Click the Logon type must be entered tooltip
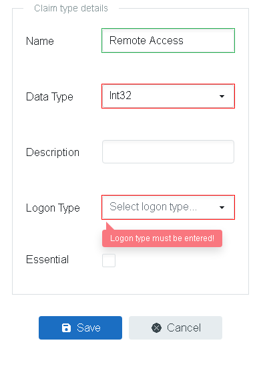The height and width of the screenshot is (365, 263). 162,238
